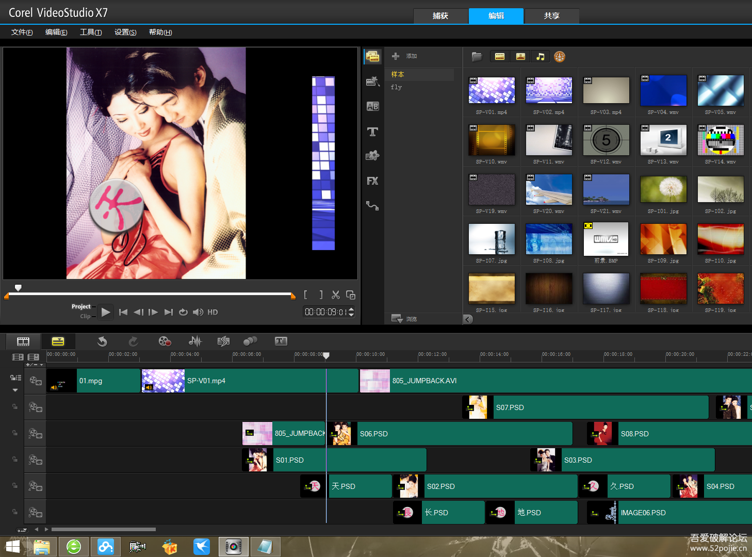
Task: Redo the action in timeline toolbar
Action: (x=133, y=341)
